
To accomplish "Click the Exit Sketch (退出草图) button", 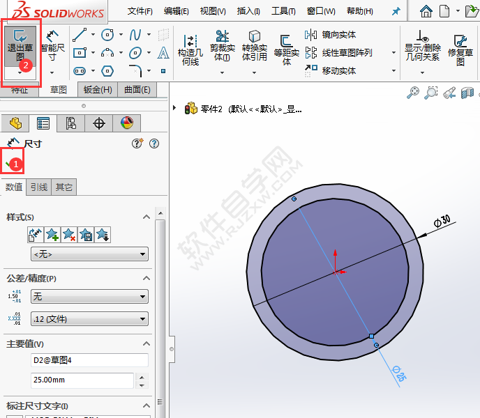I will [20, 46].
